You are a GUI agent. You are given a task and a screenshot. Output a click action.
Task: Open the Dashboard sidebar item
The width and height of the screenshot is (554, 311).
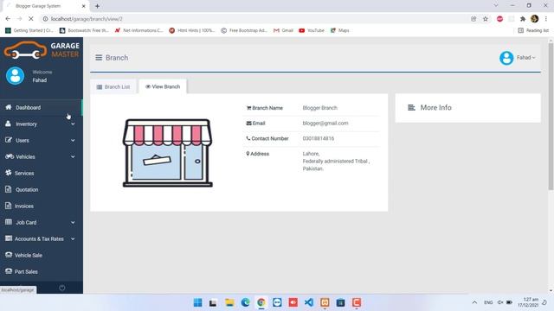point(41,107)
